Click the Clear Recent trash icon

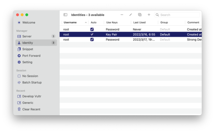19,109
